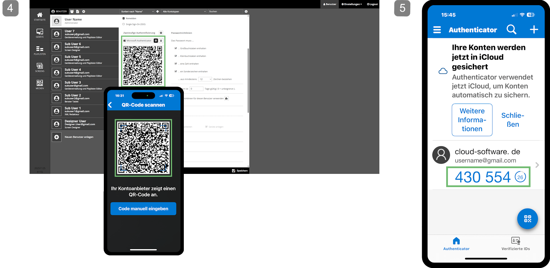Open the Medien library icon
This screenshot has height=268, width=550.
pyautogui.click(x=40, y=84)
